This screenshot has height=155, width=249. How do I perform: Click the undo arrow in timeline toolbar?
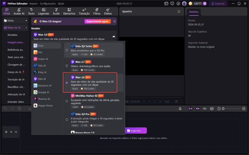[5, 109]
